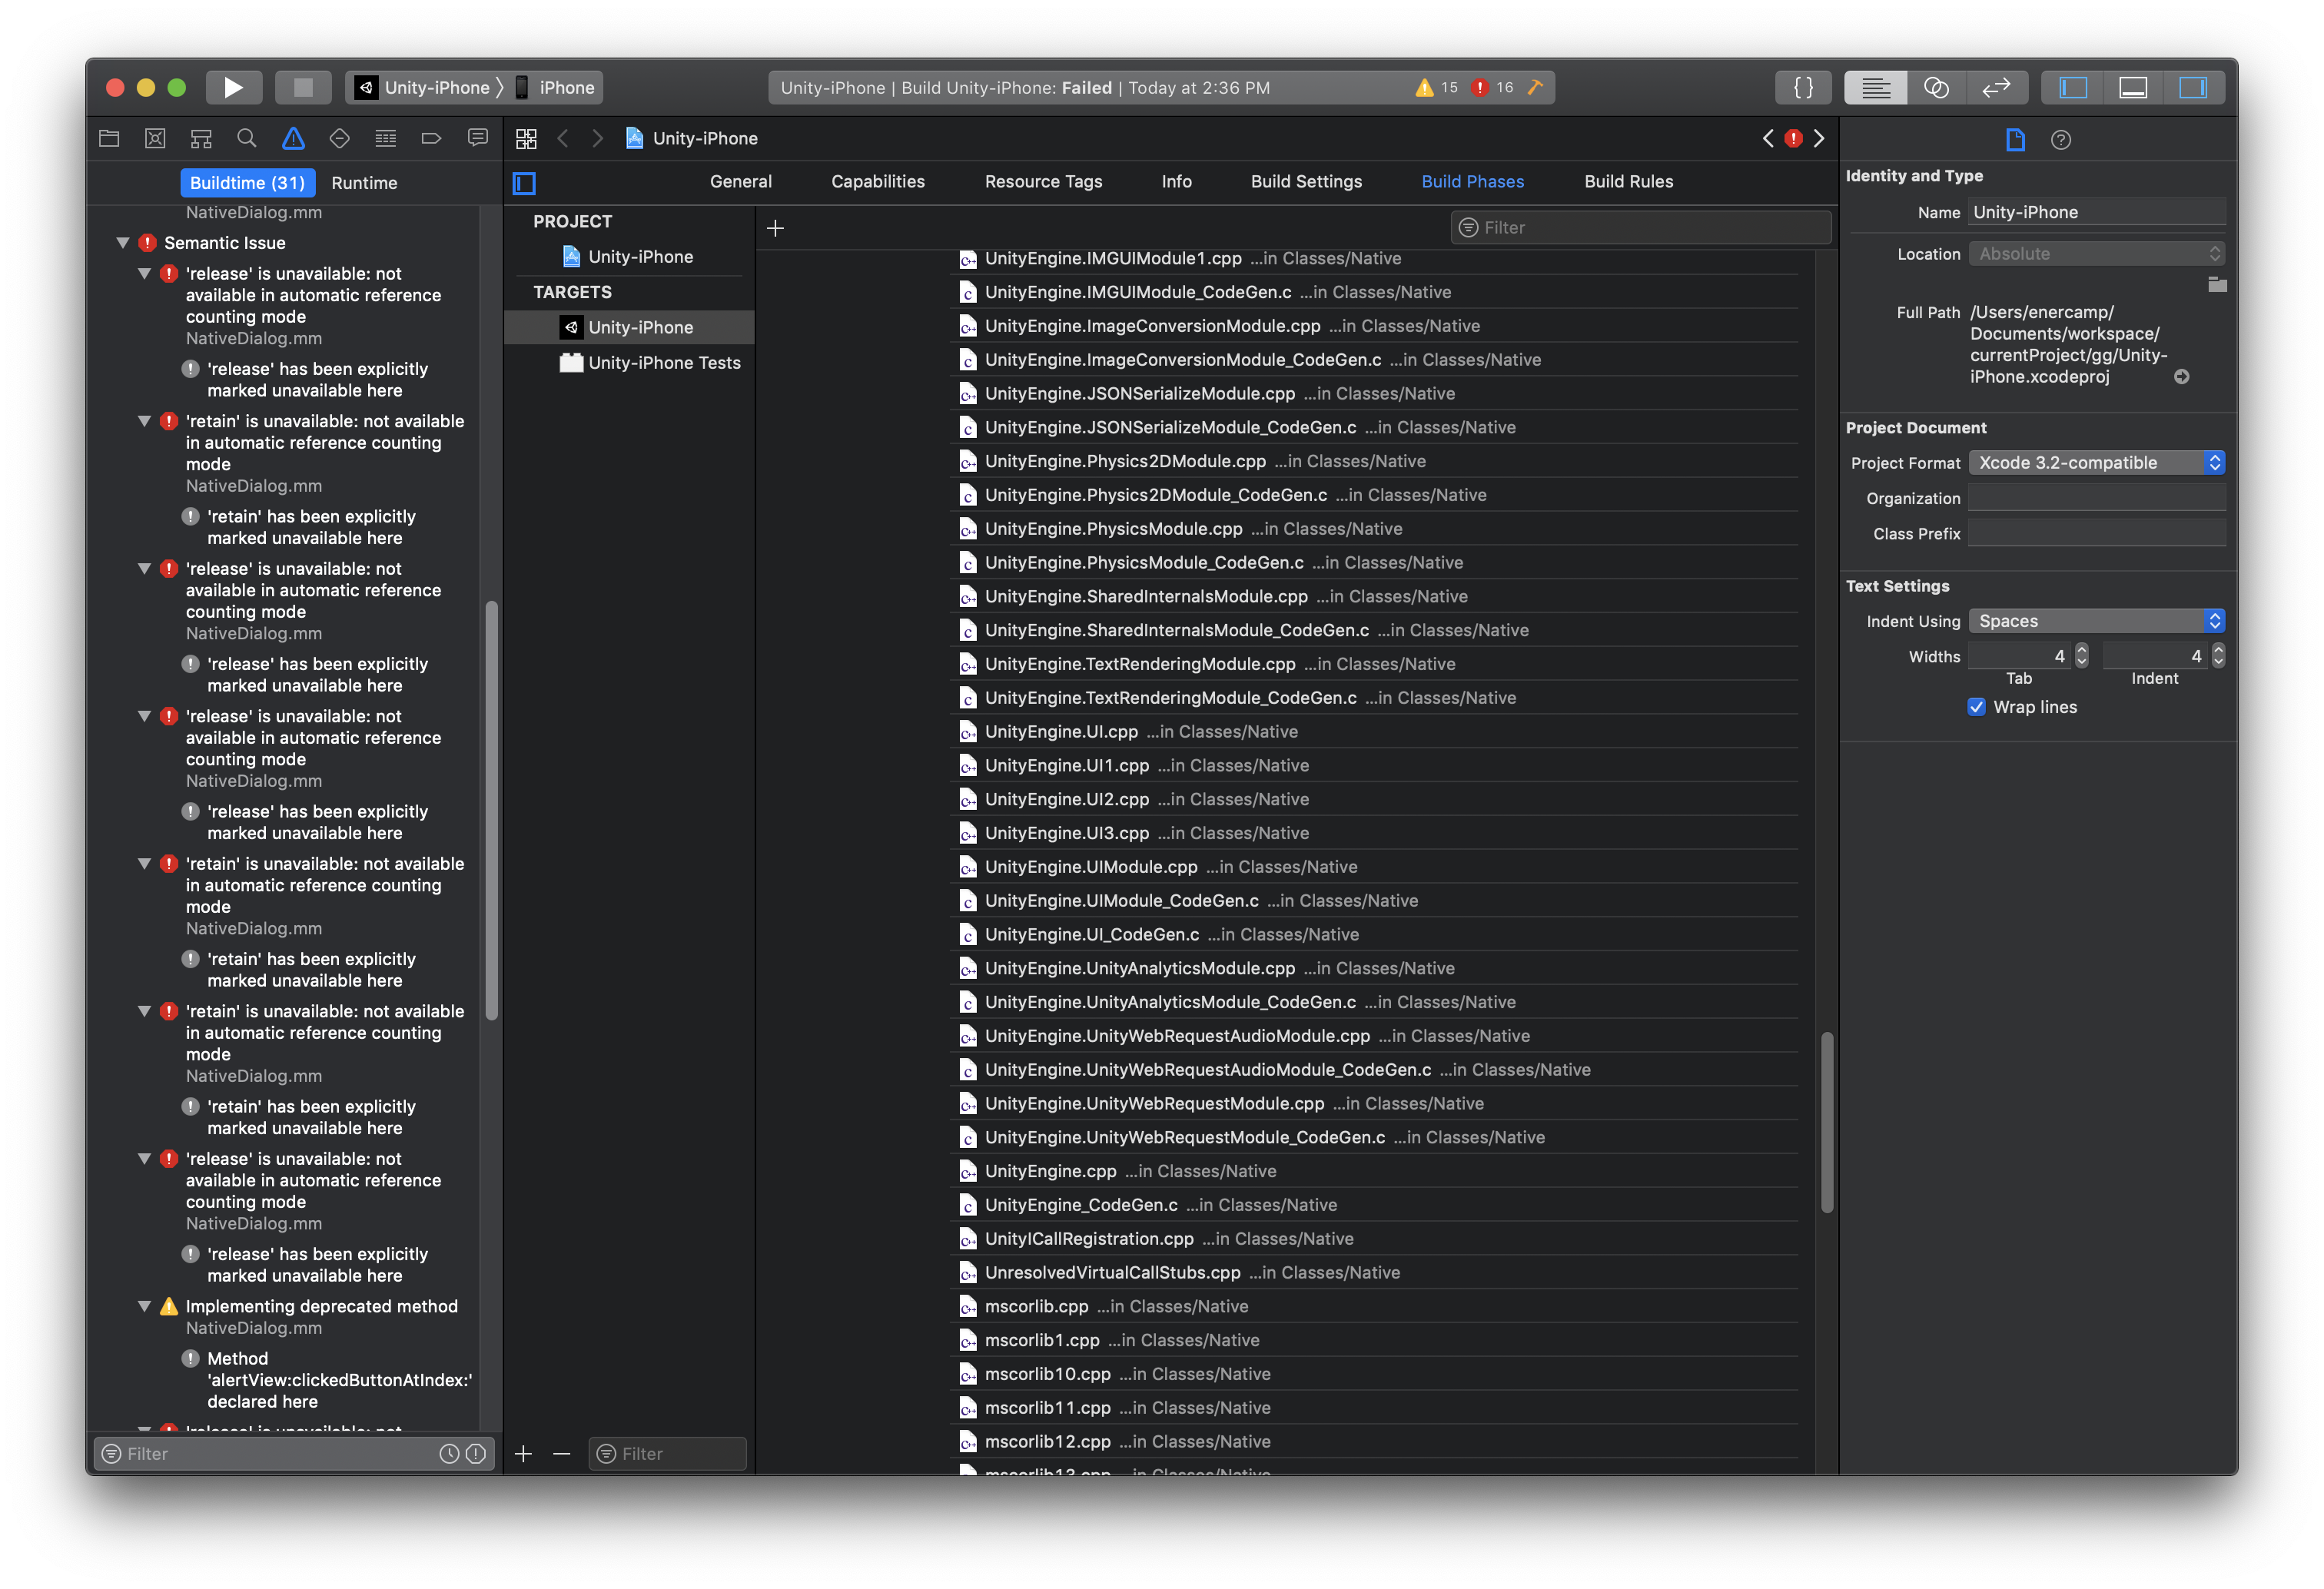The image size is (2324, 1589).
Task: Select the Unity-iPhone Tests target
Action: tap(630, 363)
